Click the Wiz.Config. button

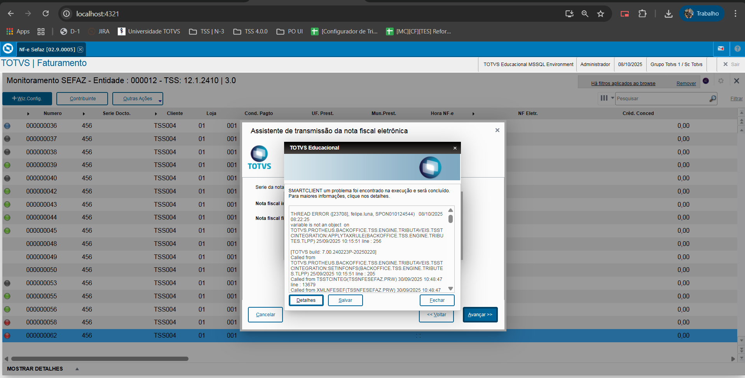[x=27, y=99]
